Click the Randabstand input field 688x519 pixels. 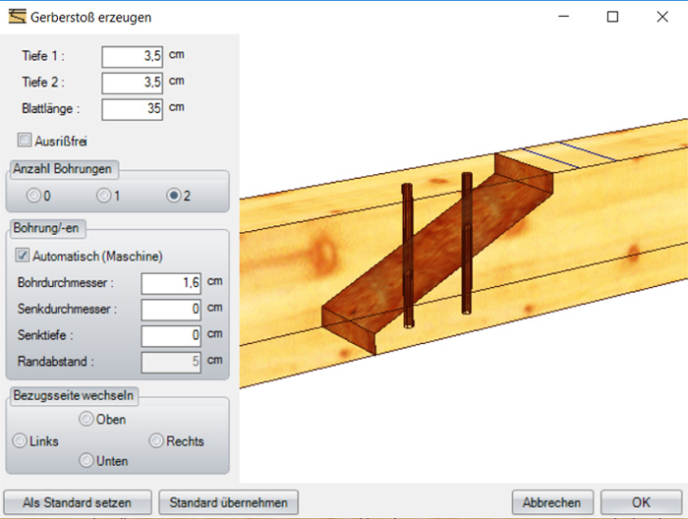tap(171, 363)
